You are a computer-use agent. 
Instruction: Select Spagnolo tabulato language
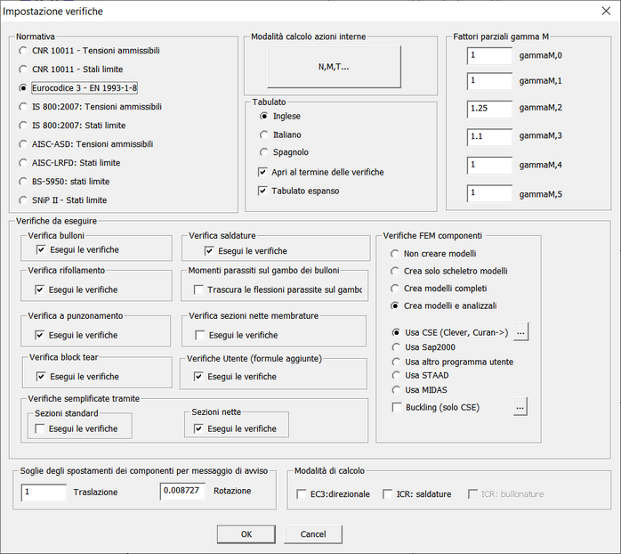(264, 152)
